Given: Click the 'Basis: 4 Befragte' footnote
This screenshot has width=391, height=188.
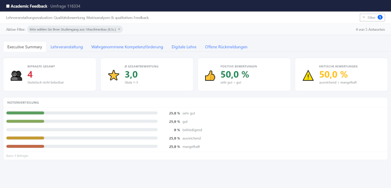Looking at the screenshot, I should 17,156.
